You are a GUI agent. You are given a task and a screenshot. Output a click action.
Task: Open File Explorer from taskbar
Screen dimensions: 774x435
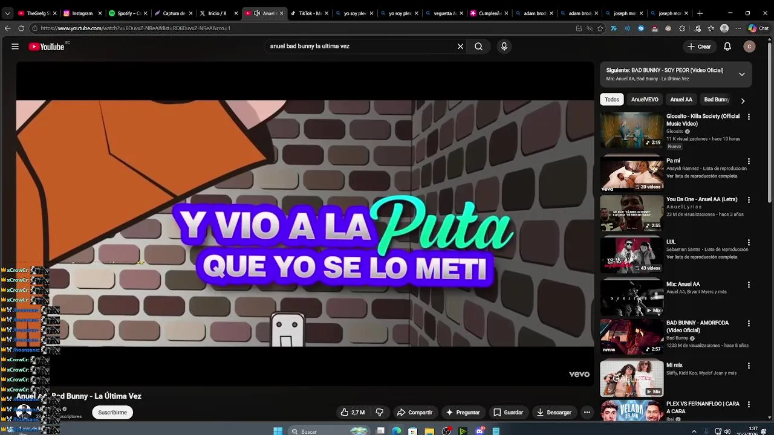(x=429, y=431)
